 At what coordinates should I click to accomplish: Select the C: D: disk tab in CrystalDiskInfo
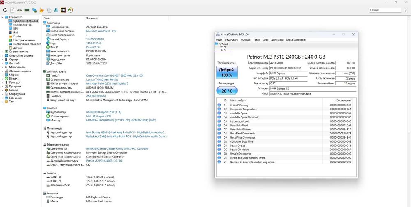(223, 47)
